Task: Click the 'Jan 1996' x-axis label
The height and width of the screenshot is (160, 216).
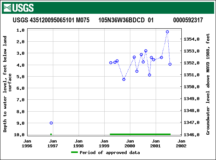Action: [x=27, y=143]
